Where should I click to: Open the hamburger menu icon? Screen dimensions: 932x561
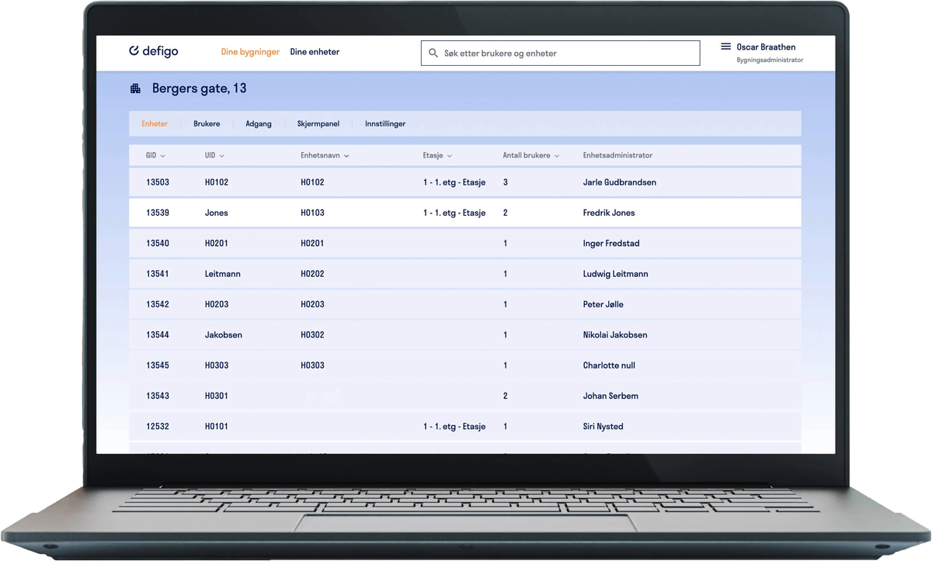[x=726, y=47]
